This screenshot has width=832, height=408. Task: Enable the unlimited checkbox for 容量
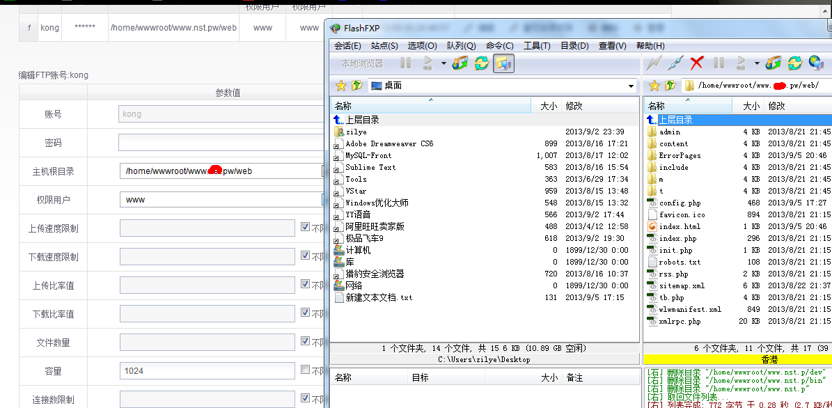pos(305,370)
